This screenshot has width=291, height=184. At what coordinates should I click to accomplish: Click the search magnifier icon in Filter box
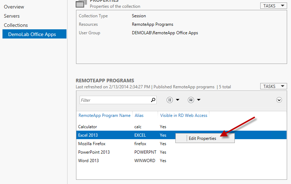(x=153, y=100)
